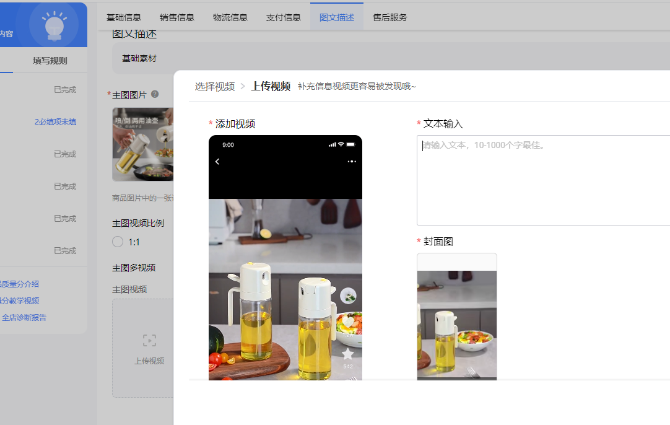Click the round avatar icon in the video preview
Screen dimensions: 670x425
coord(348,296)
